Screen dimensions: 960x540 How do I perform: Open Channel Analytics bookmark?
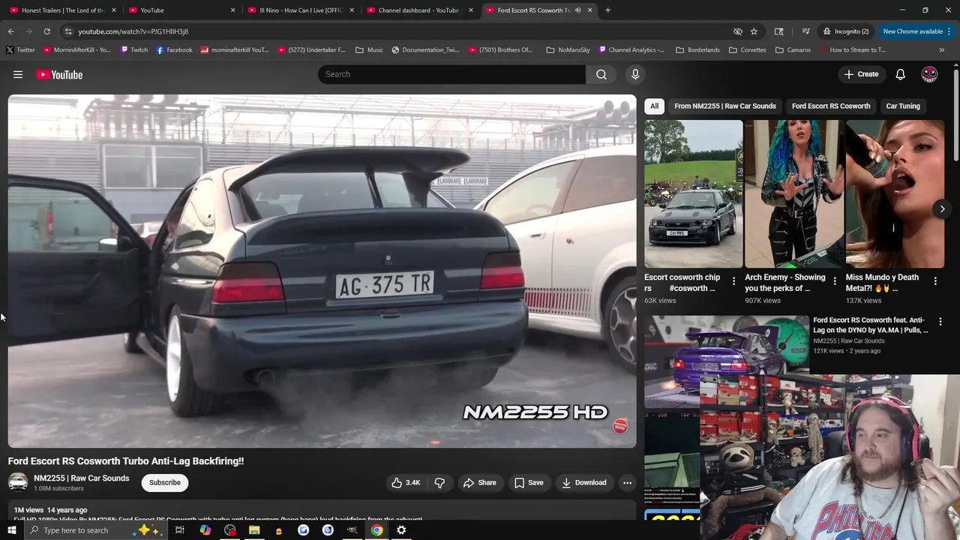631,50
